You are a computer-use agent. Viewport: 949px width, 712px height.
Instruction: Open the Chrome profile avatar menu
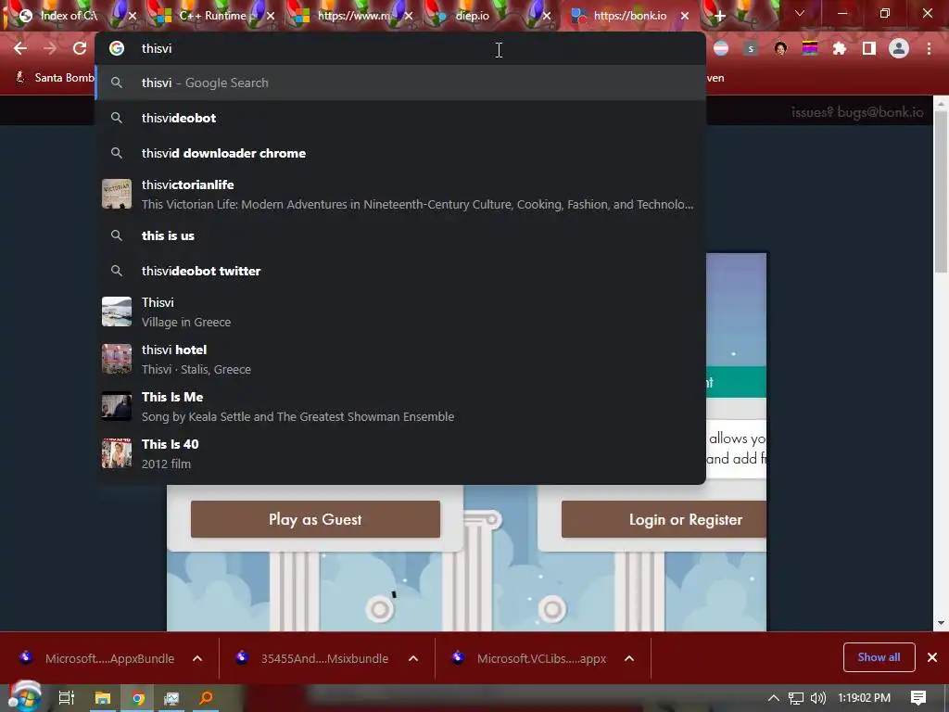[x=899, y=48]
